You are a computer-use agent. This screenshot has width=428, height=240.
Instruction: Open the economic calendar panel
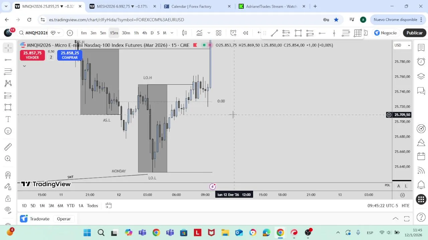421,156
